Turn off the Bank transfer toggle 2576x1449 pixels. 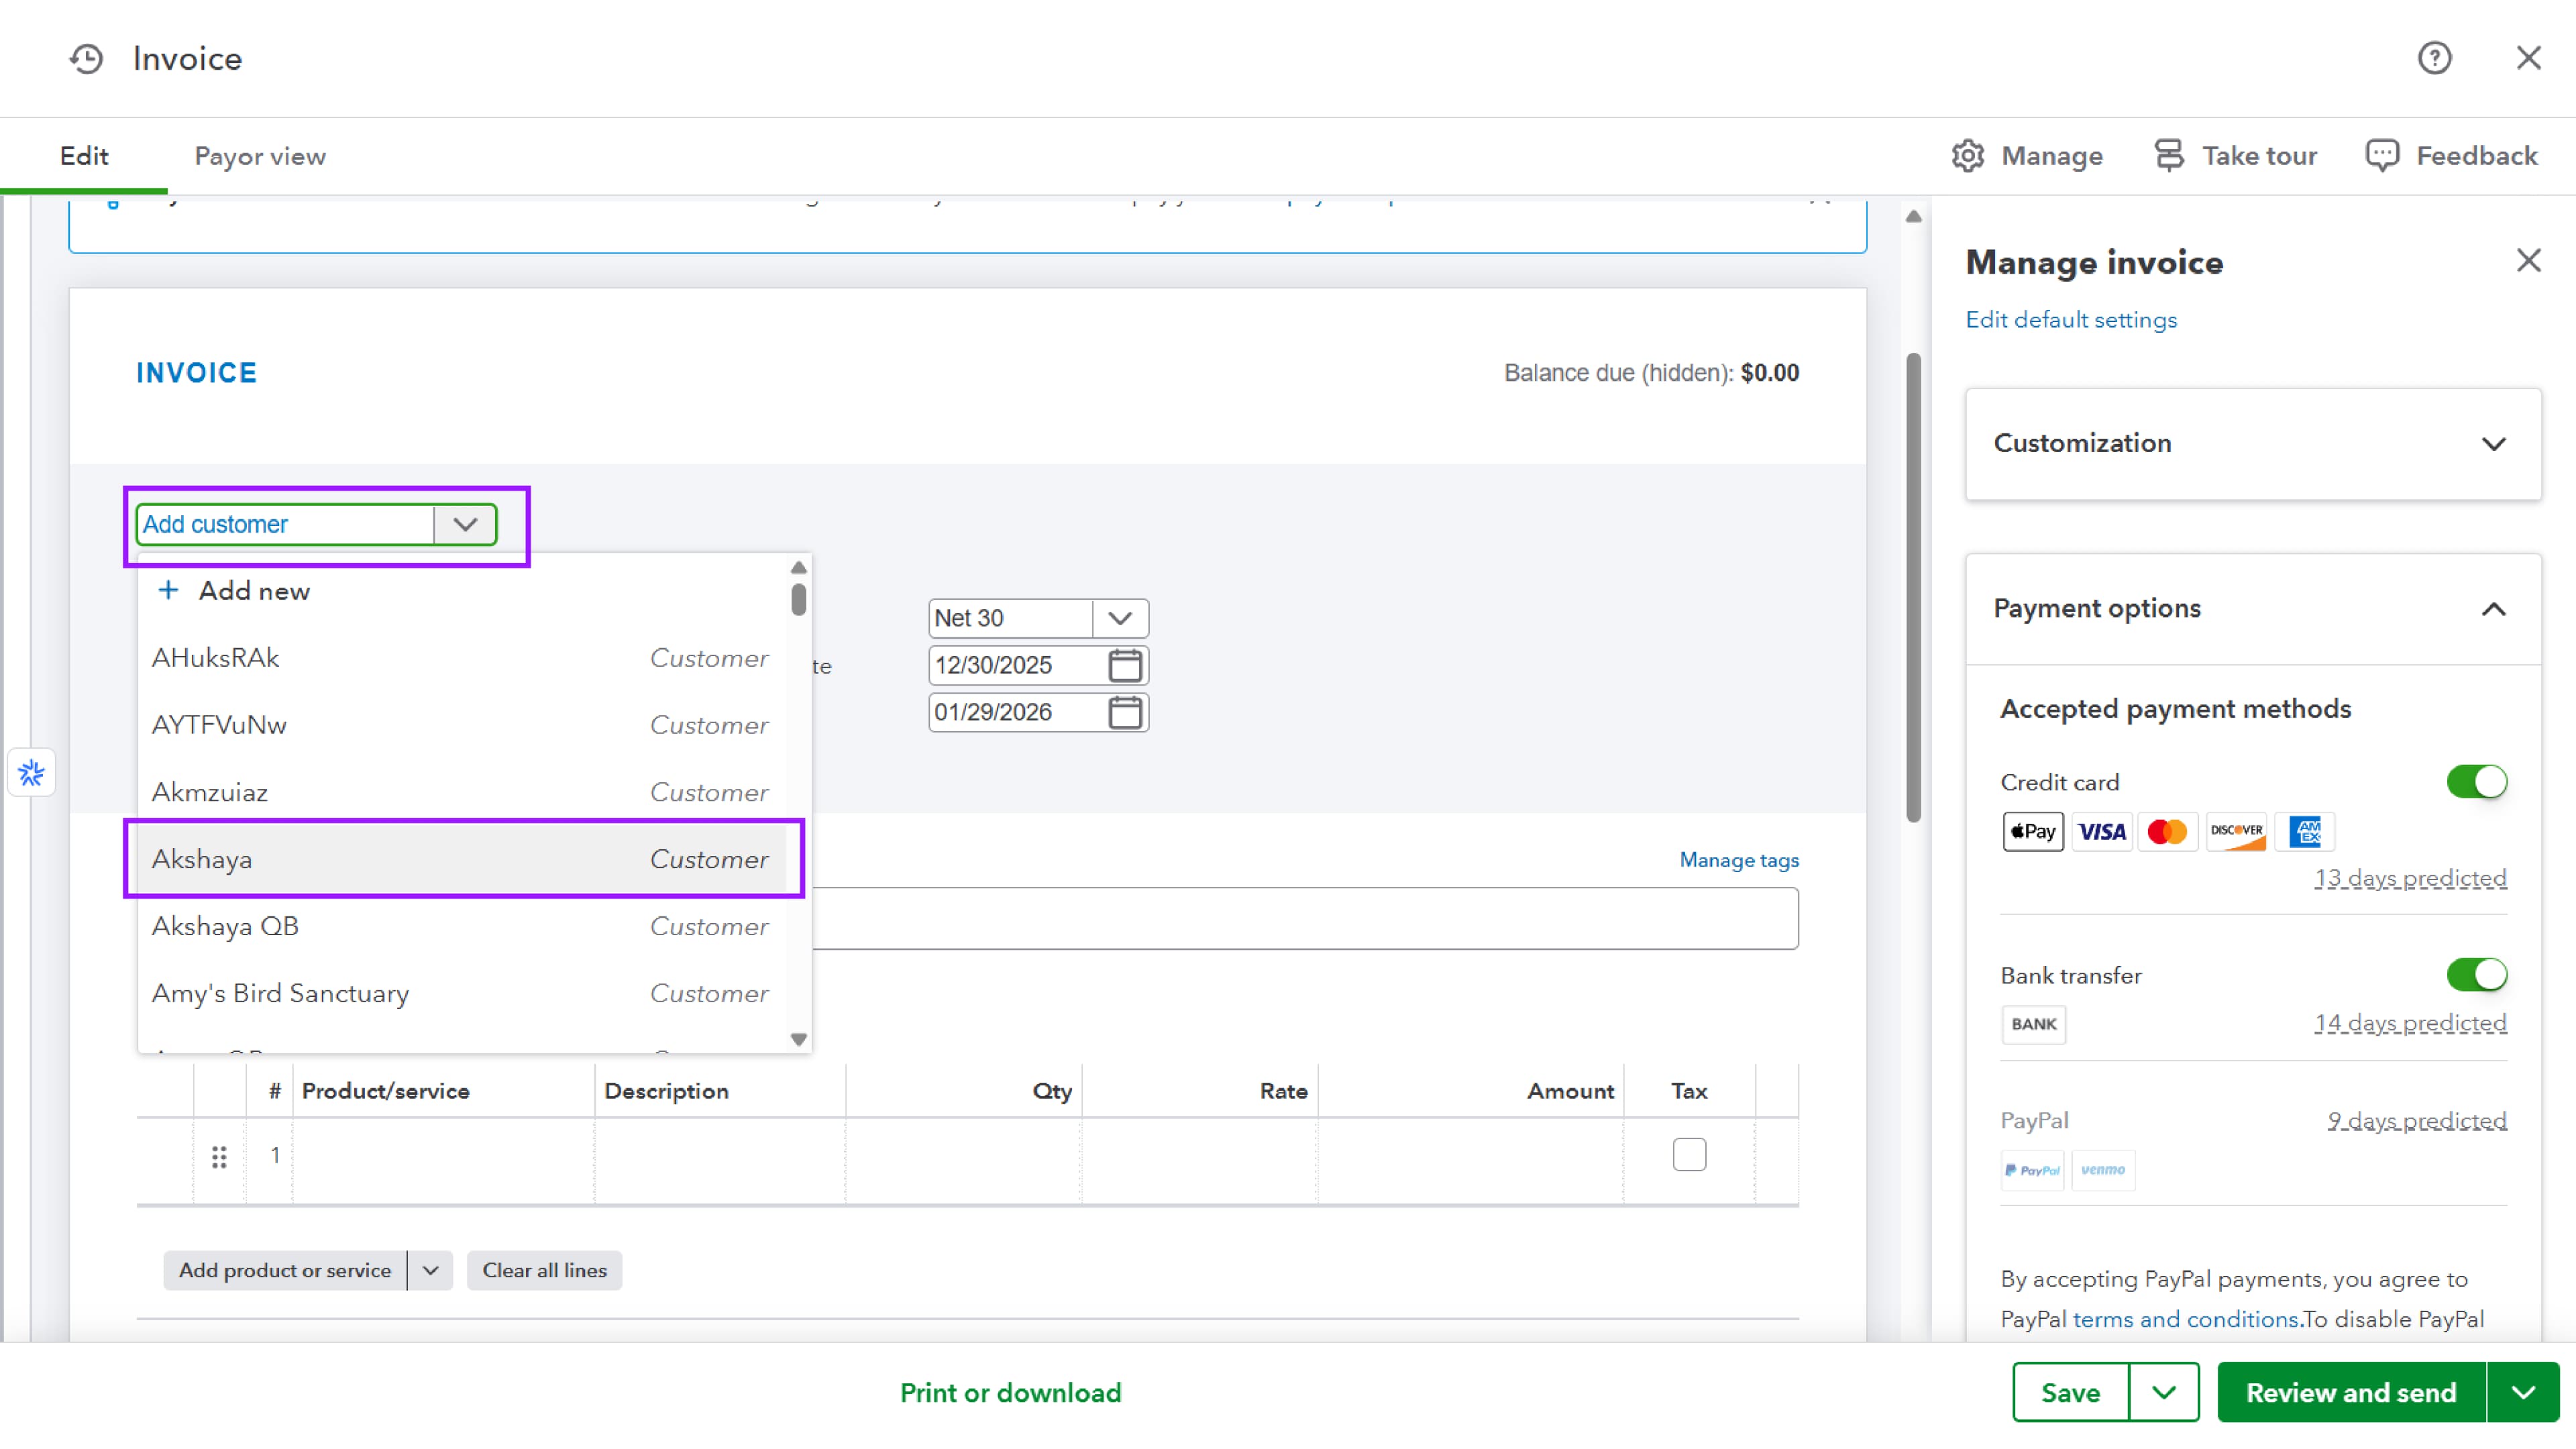[x=2476, y=975]
